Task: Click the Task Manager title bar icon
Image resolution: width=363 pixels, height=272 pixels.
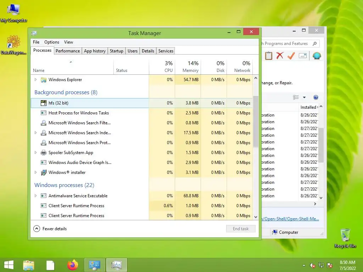Action: pyautogui.click(x=34, y=33)
